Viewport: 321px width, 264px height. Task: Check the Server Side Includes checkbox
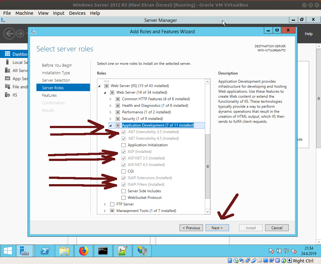[x=123, y=191]
